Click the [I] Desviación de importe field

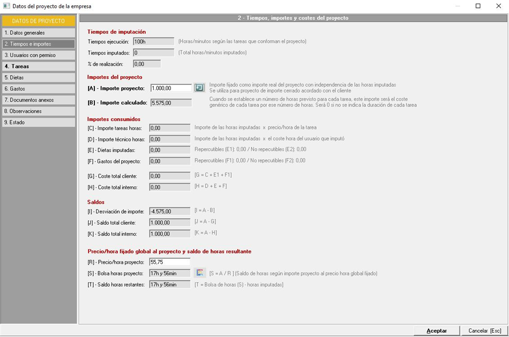170,211
